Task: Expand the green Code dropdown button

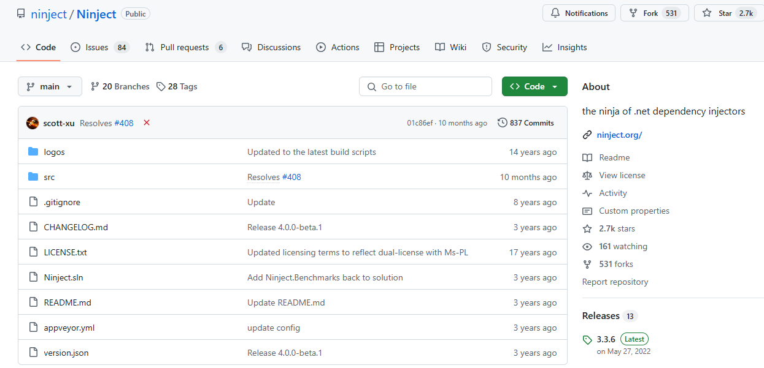Action: click(x=534, y=87)
